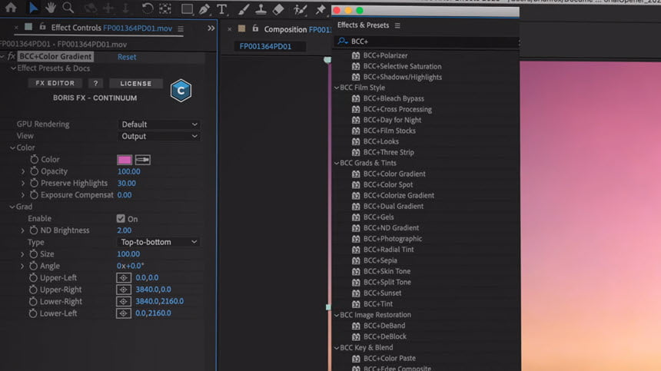Toggle the Upper-Right stopwatch
Viewport: 661px width, 371px height.
point(33,290)
